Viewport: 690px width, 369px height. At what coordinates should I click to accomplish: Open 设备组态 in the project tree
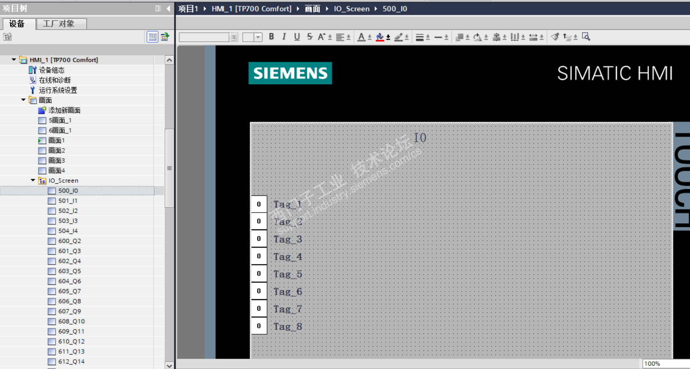52,70
